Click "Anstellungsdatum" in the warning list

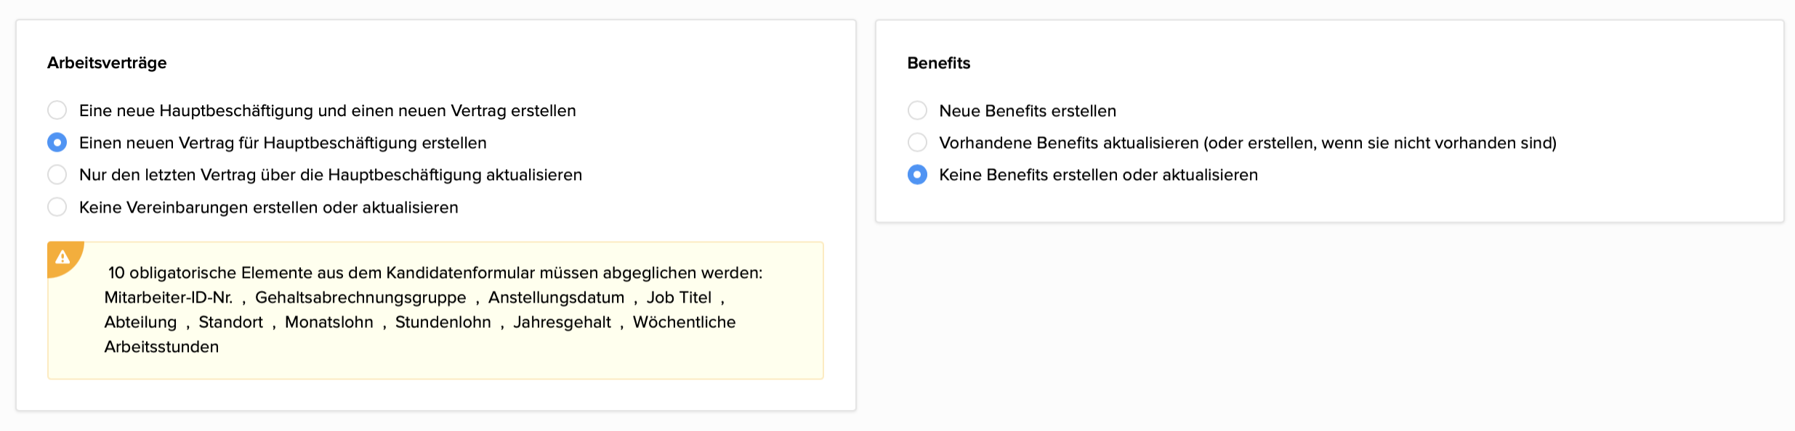(556, 297)
